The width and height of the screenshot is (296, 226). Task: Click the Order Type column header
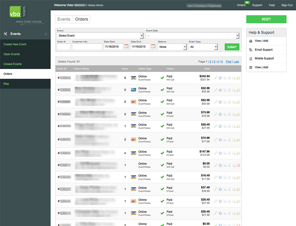(x=145, y=69)
